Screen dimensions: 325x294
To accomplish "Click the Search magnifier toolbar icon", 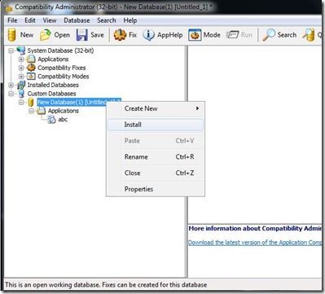I will (x=269, y=35).
